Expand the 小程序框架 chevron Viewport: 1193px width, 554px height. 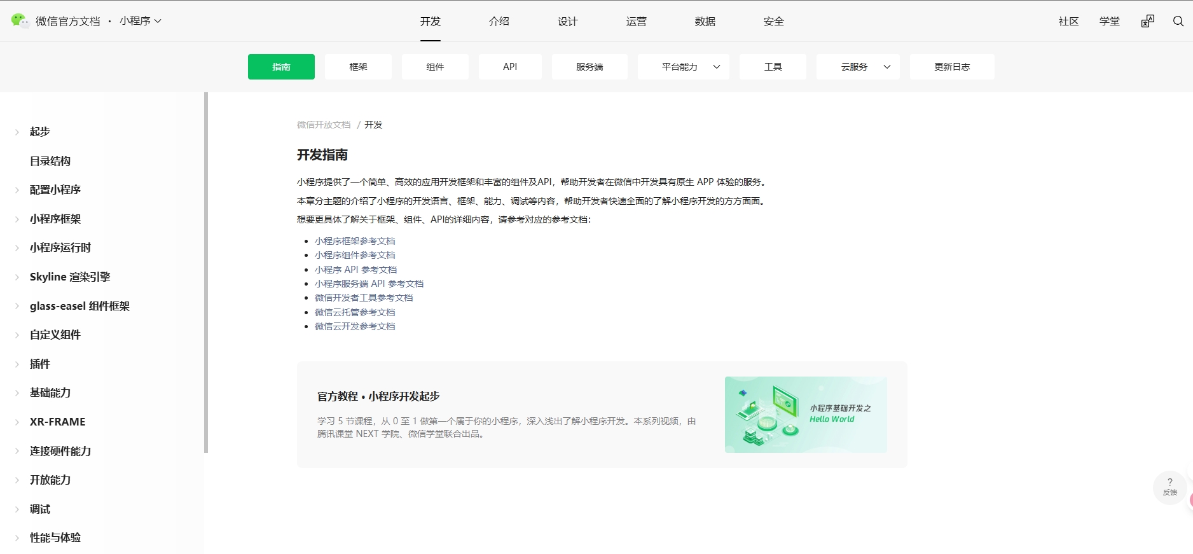(x=17, y=219)
